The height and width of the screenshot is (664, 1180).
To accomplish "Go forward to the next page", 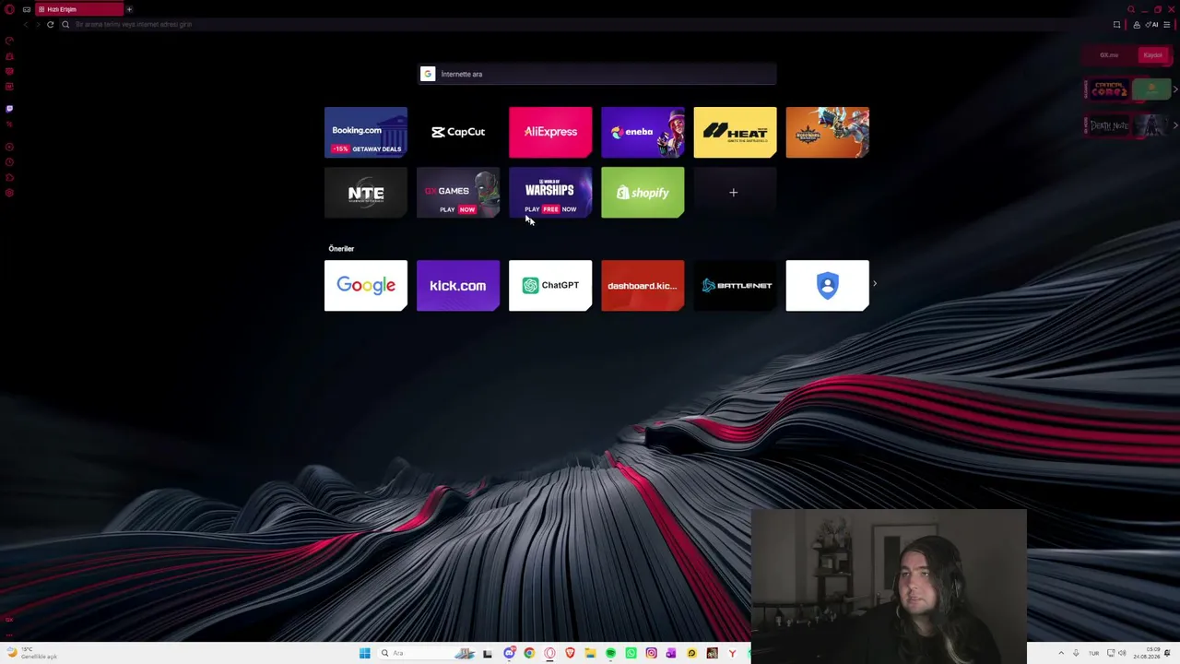I will pyautogui.click(x=38, y=24).
